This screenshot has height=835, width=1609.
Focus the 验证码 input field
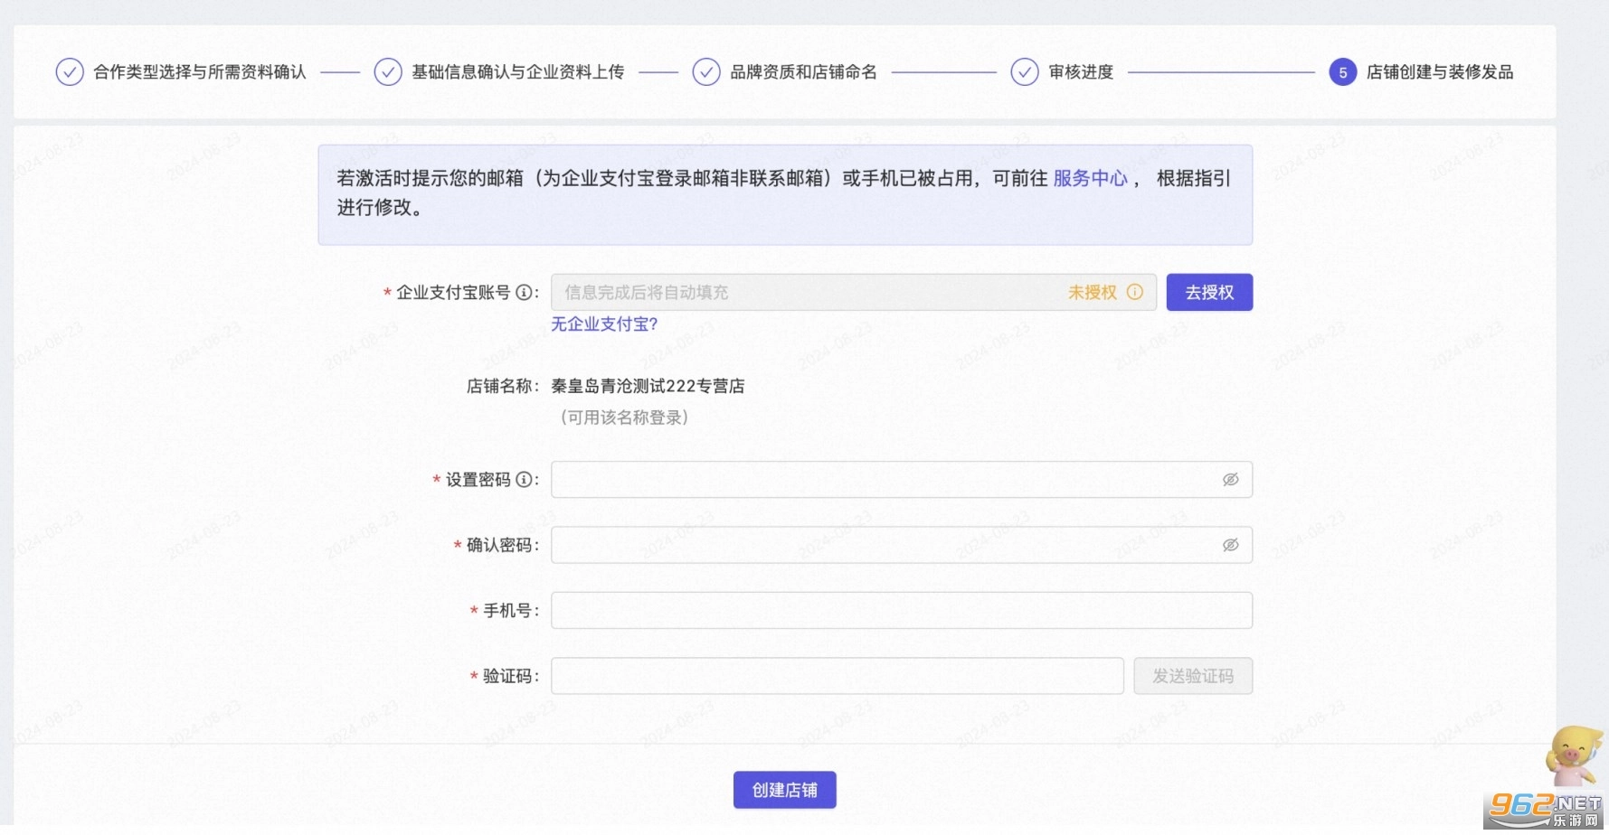[837, 676]
